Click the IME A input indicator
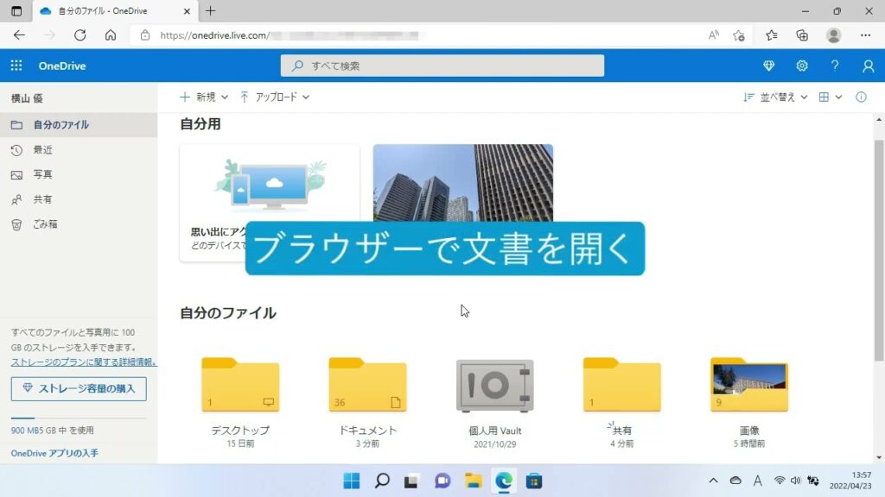The height and width of the screenshot is (497, 885). tap(757, 481)
